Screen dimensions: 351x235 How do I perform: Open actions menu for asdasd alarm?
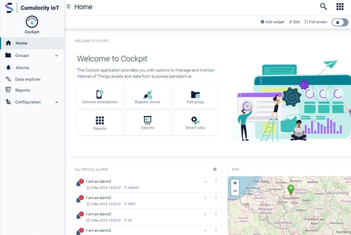coord(216,181)
